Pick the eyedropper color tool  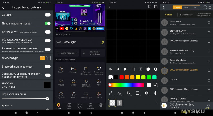pos(155,85)
